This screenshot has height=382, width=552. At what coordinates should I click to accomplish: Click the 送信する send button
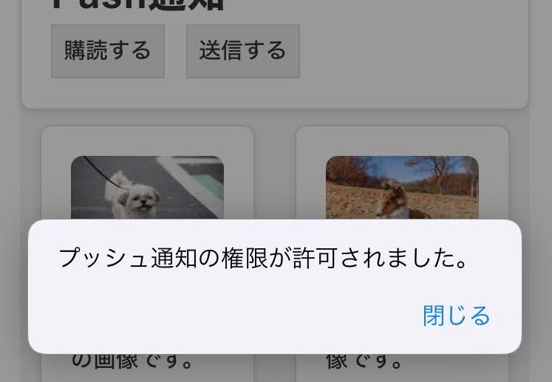(x=243, y=51)
